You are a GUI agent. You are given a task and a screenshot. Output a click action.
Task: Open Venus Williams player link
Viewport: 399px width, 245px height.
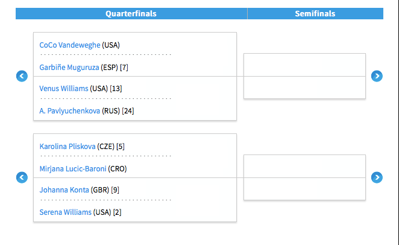[64, 89]
